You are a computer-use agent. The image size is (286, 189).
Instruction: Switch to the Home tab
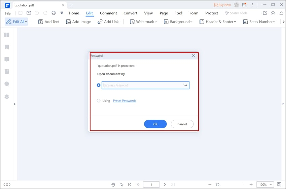click(74, 13)
